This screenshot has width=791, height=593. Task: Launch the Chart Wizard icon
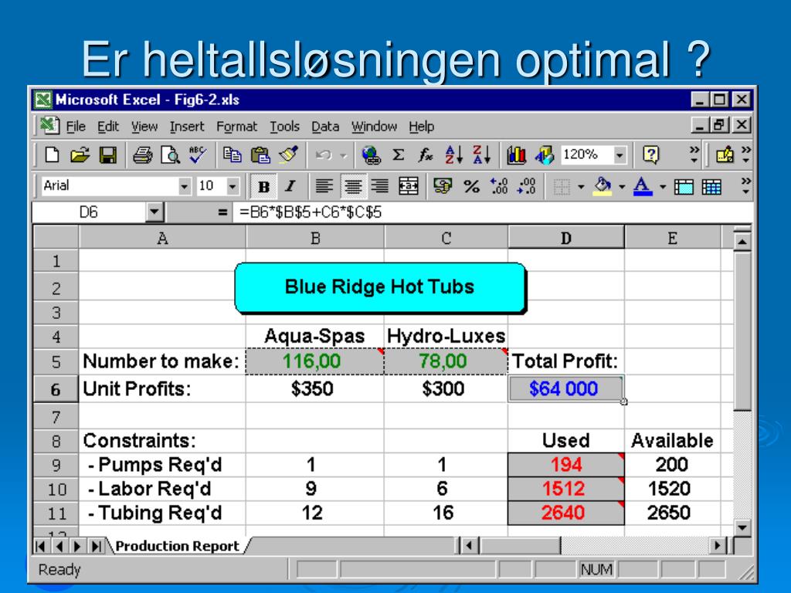(516, 154)
